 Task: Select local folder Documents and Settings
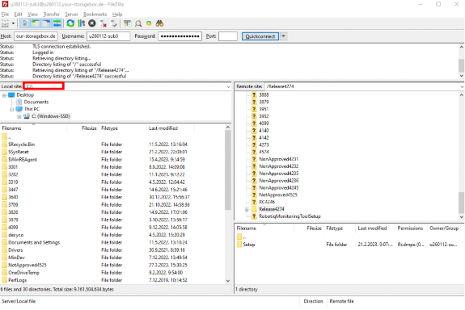34,242
